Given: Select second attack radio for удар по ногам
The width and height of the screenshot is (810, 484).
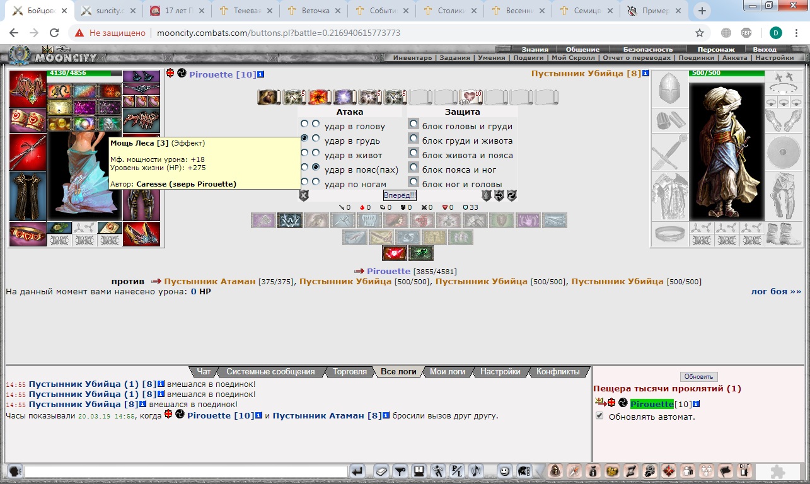Looking at the screenshot, I should pos(316,182).
